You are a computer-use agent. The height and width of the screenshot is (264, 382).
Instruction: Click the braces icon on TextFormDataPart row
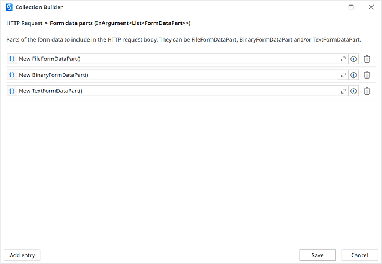click(12, 91)
